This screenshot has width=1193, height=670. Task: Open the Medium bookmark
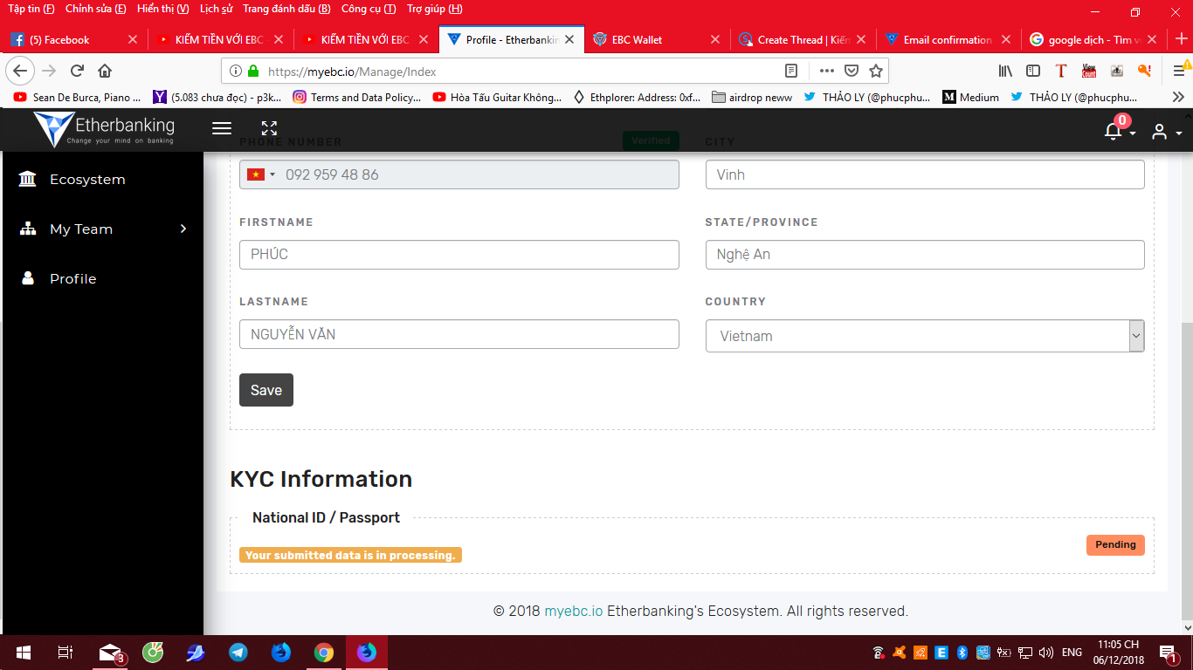pyautogui.click(x=971, y=98)
